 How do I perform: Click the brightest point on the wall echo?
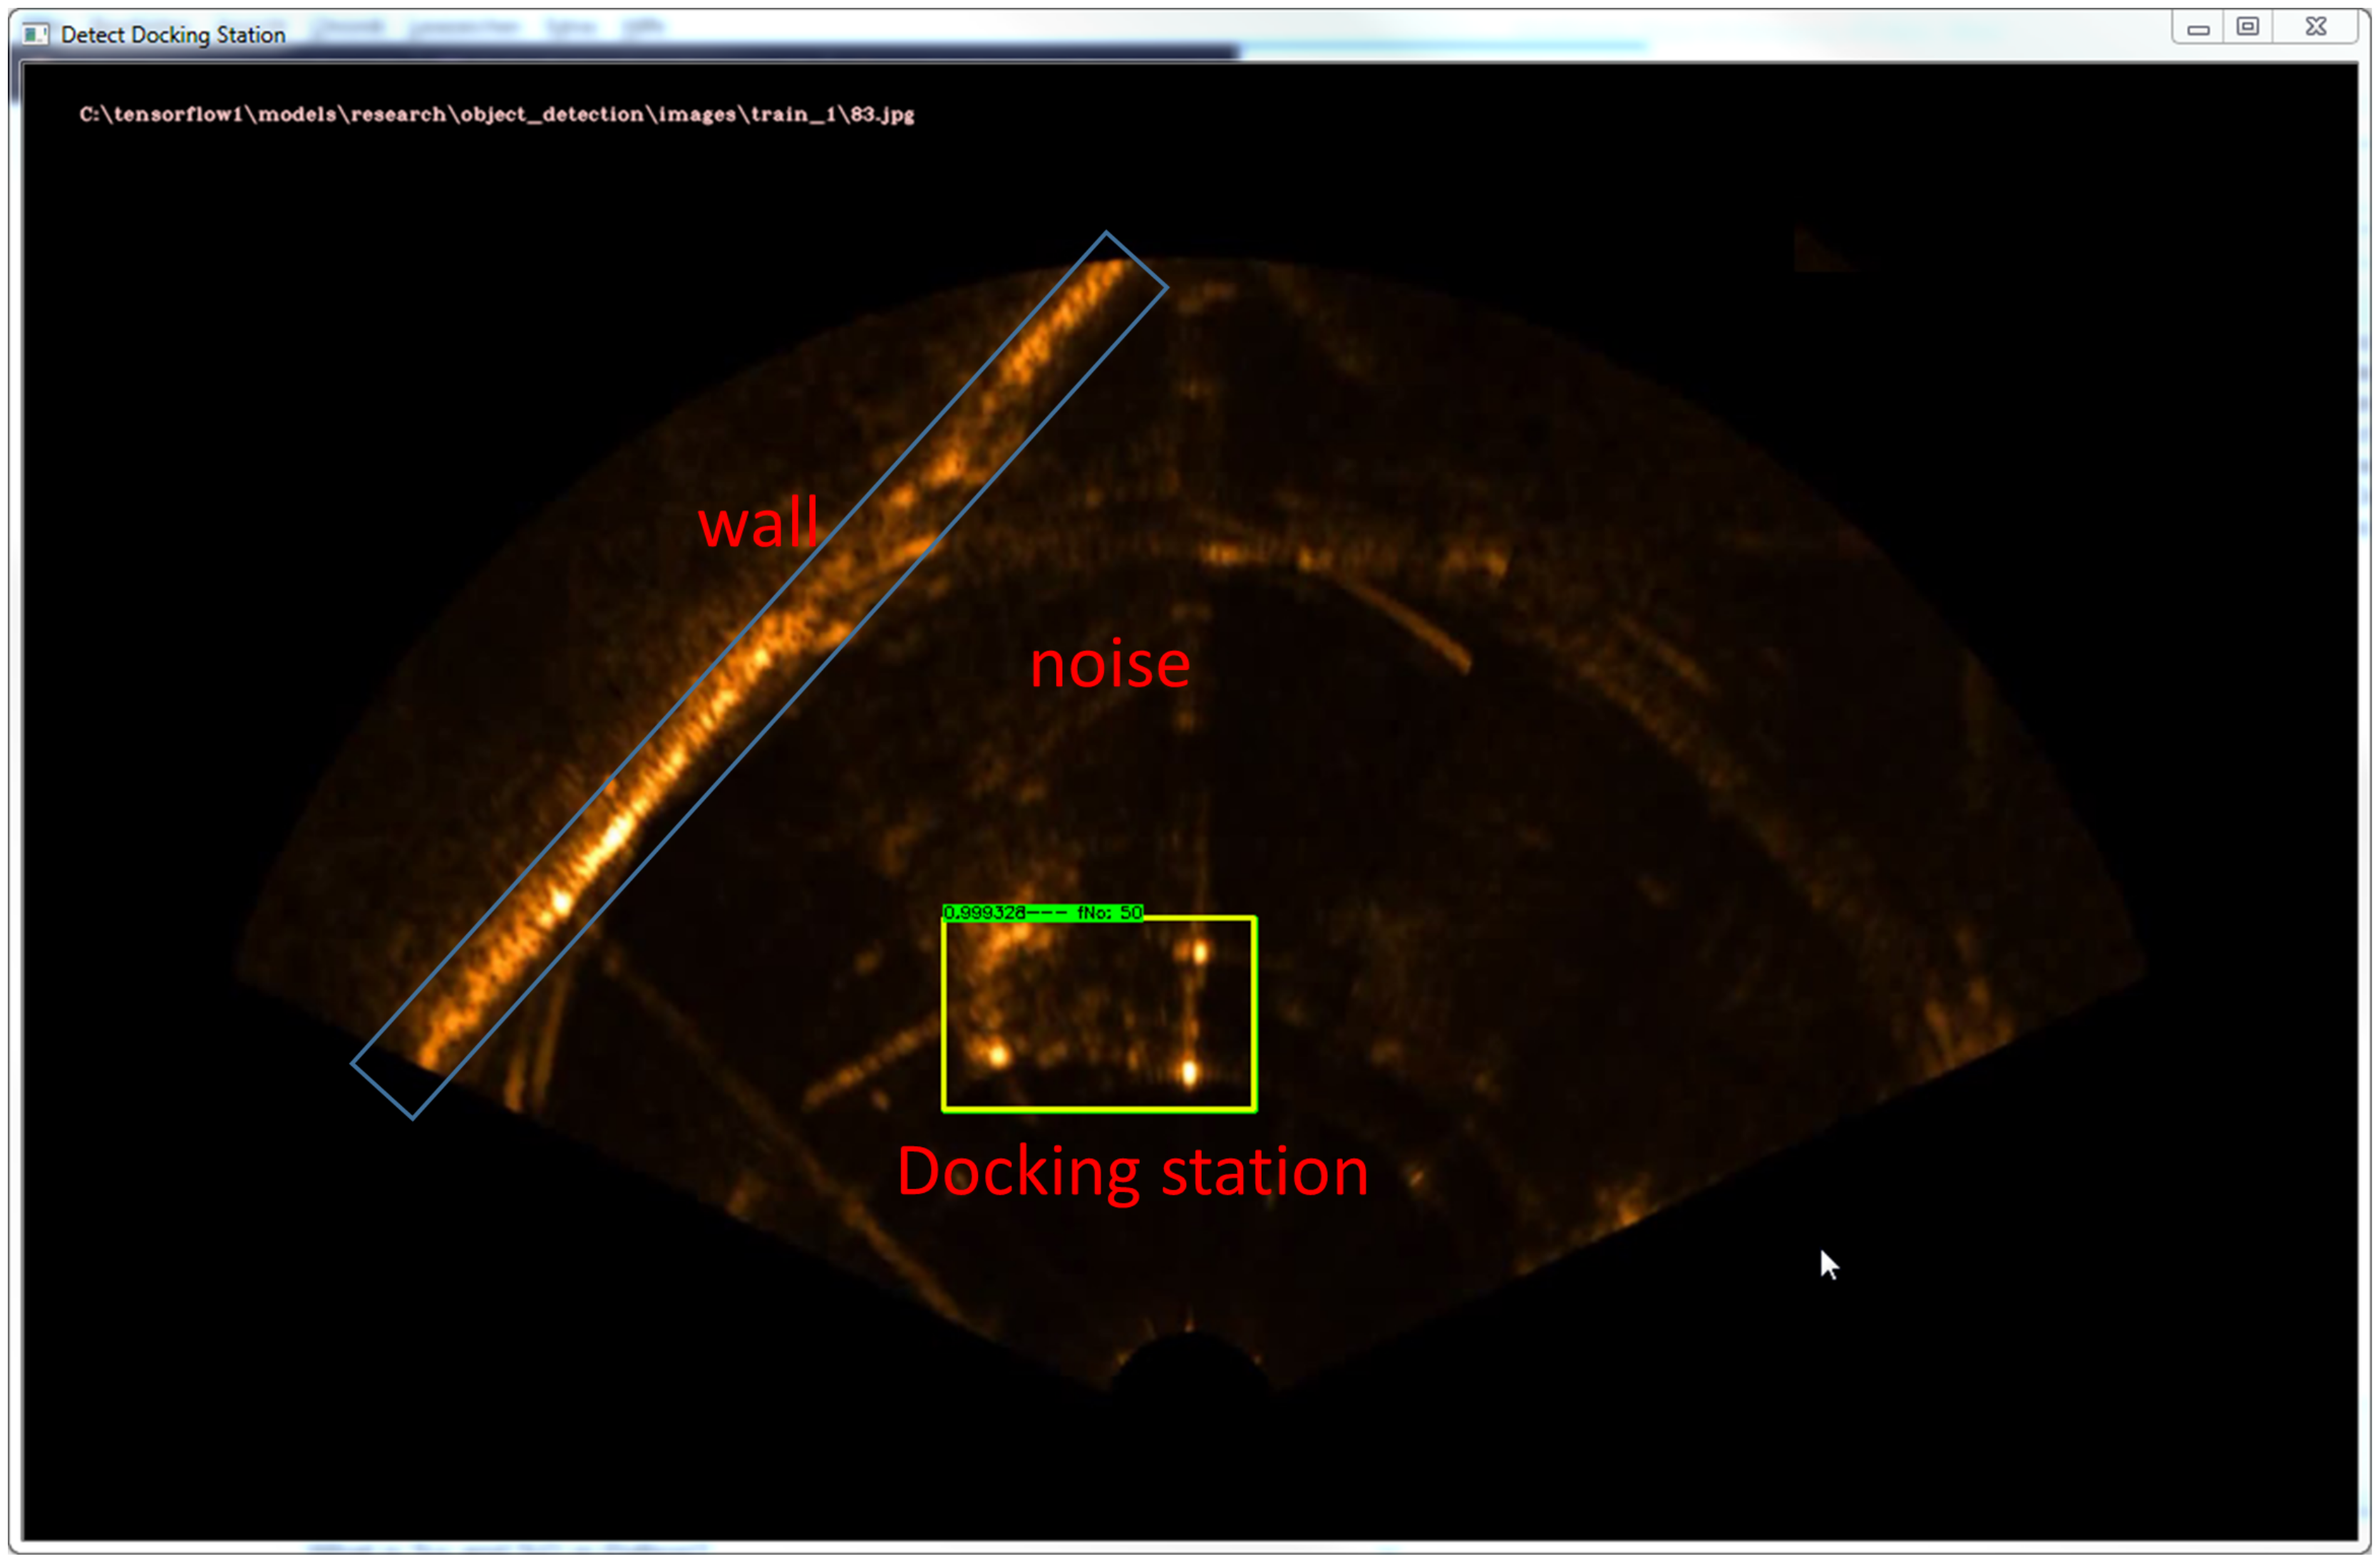point(562,903)
